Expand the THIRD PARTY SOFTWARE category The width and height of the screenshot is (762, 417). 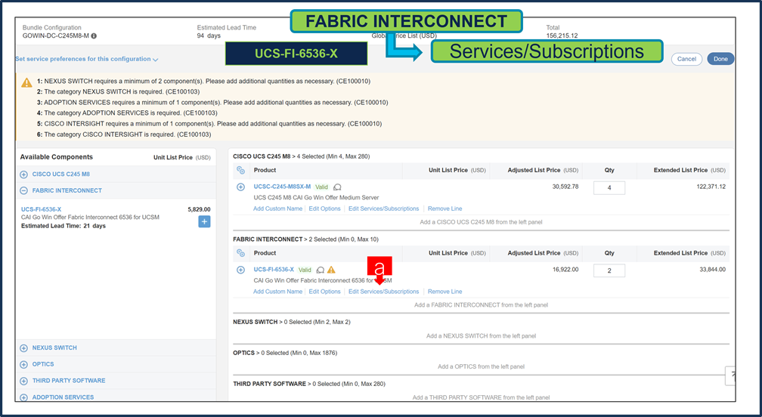24,381
